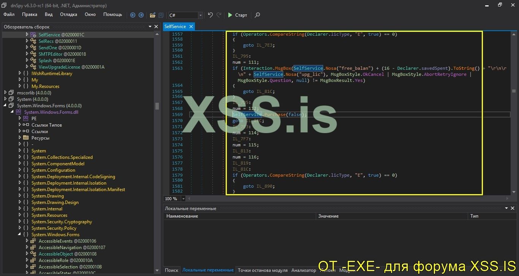
Task: Click the module icon beside System.Windows.Forms.dll
Action: (x=19, y=112)
